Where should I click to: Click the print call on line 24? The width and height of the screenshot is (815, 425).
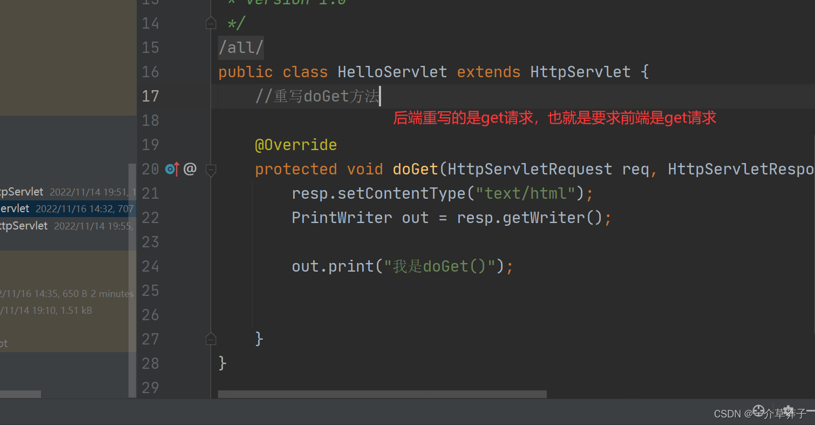(351, 267)
